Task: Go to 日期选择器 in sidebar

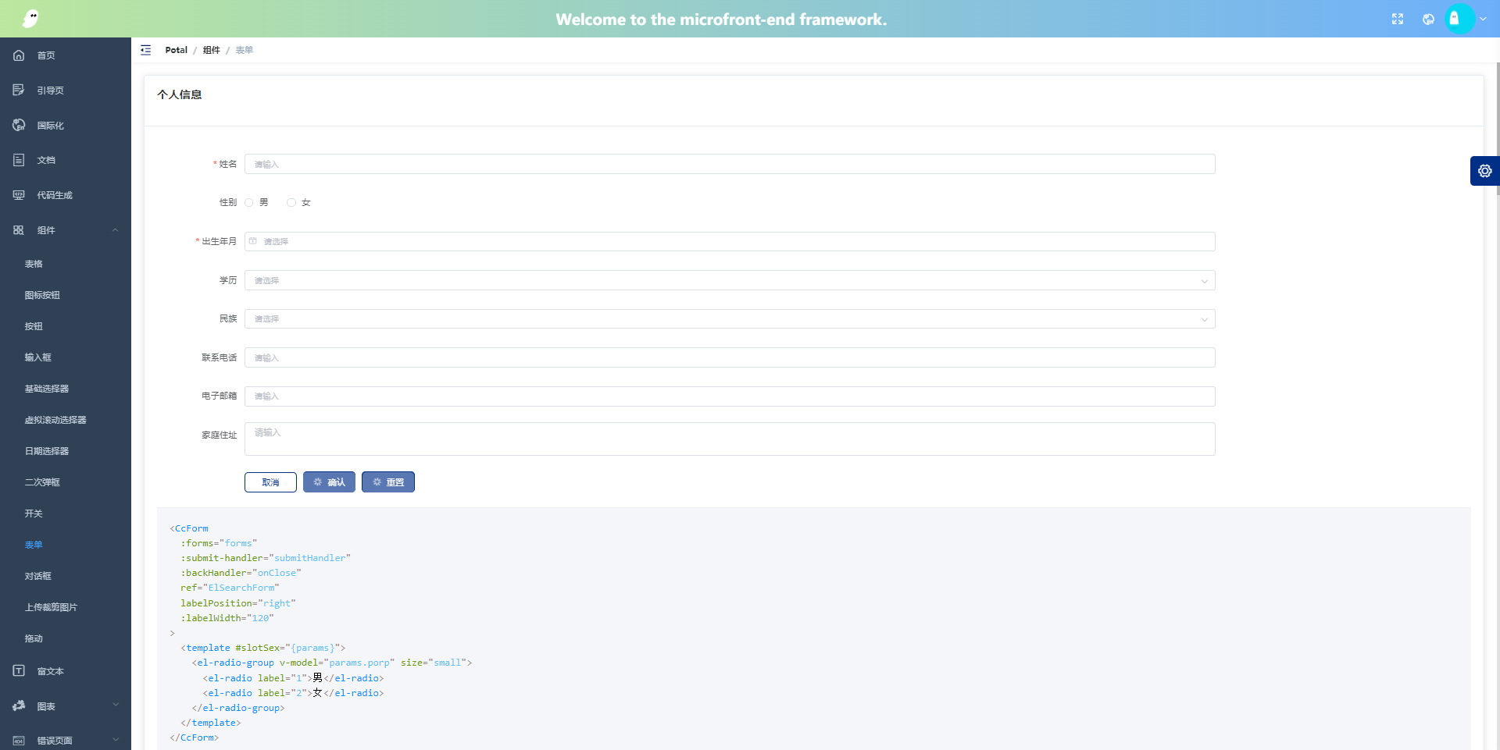Action: (47, 451)
